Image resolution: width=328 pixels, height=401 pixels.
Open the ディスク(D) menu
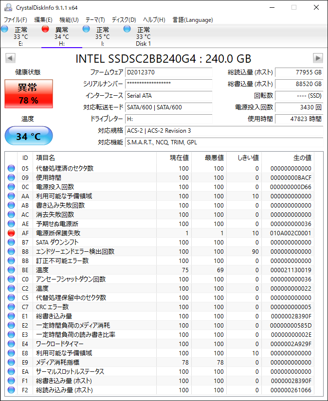click(x=124, y=20)
